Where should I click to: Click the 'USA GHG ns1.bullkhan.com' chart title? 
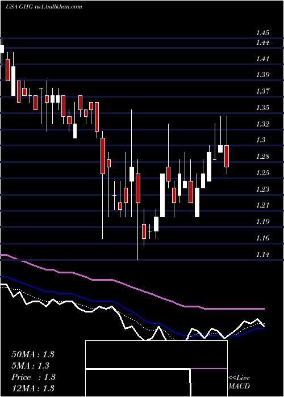[44, 7]
